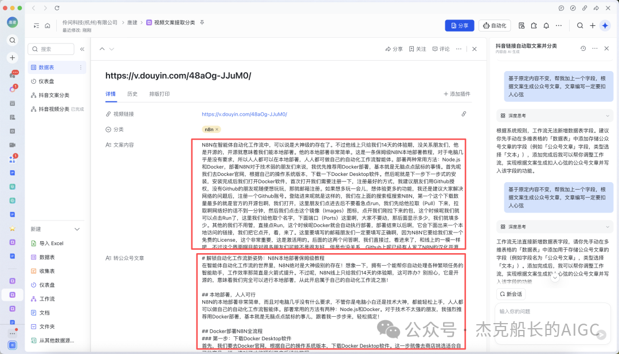Click the scroll-down chevron in AI chat
The image size is (619, 354).
click(x=555, y=277)
